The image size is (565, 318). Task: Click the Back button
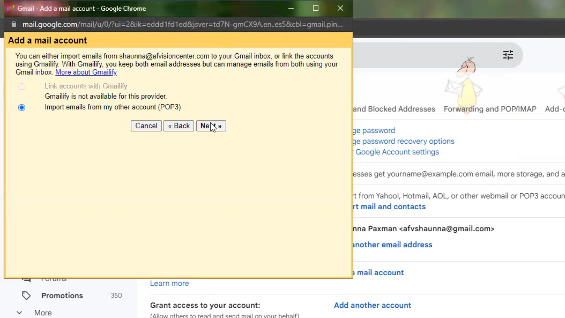[179, 126]
